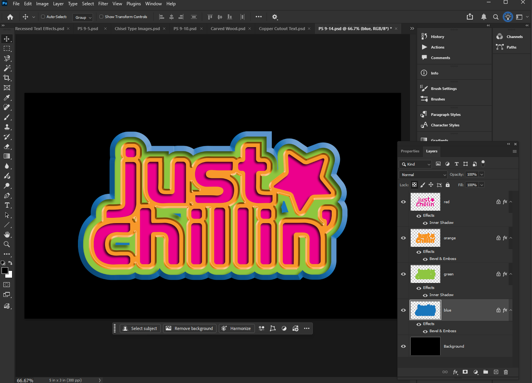The width and height of the screenshot is (532, 383).
Task: Choose the Eyedropper tool
Action: point(7,97)
